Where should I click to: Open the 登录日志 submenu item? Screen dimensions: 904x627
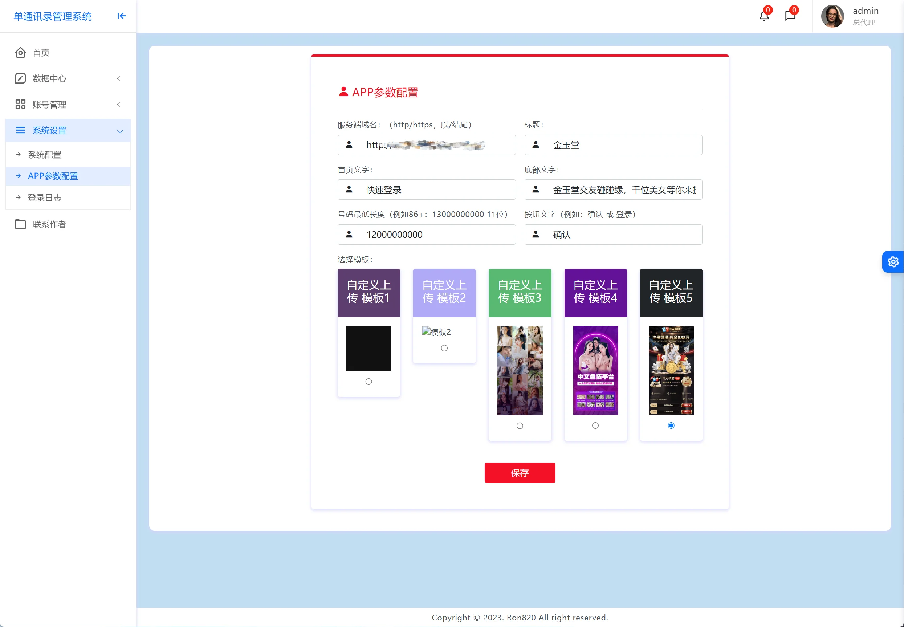(x=44, y=198)
